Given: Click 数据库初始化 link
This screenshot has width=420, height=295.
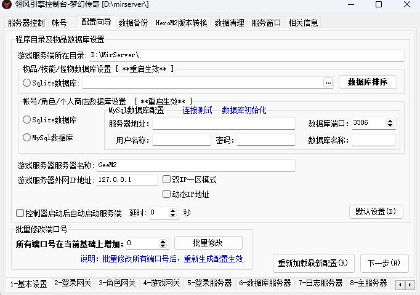Looking at the screenshot, I should (x=244, y=111).
